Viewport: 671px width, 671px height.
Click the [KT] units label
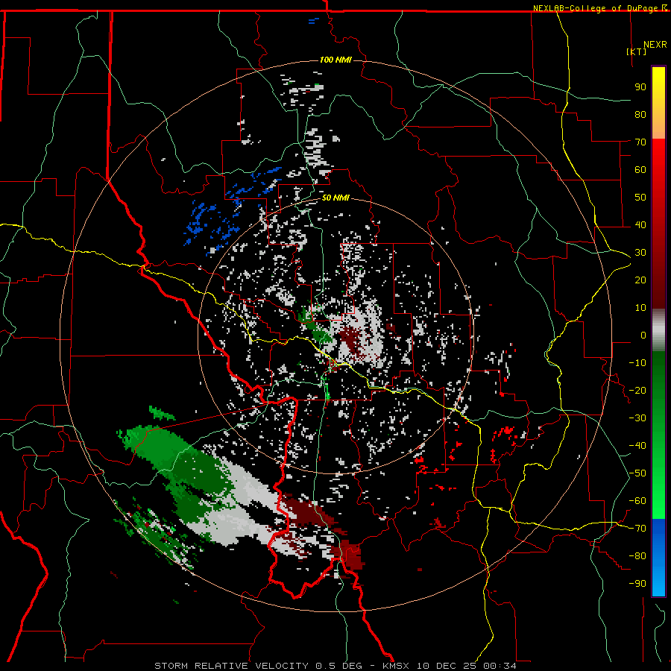click(x=637, y=51)
